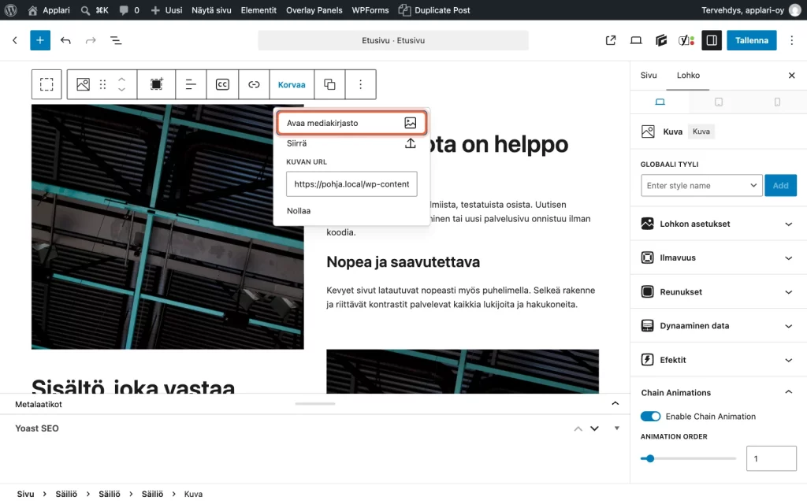Collapse the Chain Animations panel
Image resolution: width=807 pixels, height=504 pixels.
(718, 392)
